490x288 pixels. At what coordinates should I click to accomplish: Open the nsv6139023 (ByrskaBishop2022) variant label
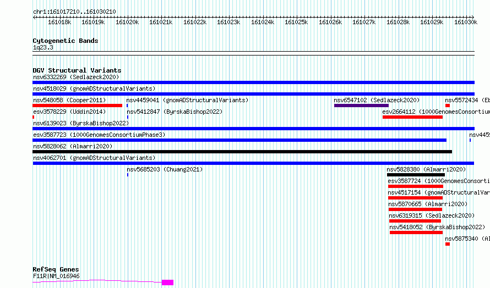(81, 123)
